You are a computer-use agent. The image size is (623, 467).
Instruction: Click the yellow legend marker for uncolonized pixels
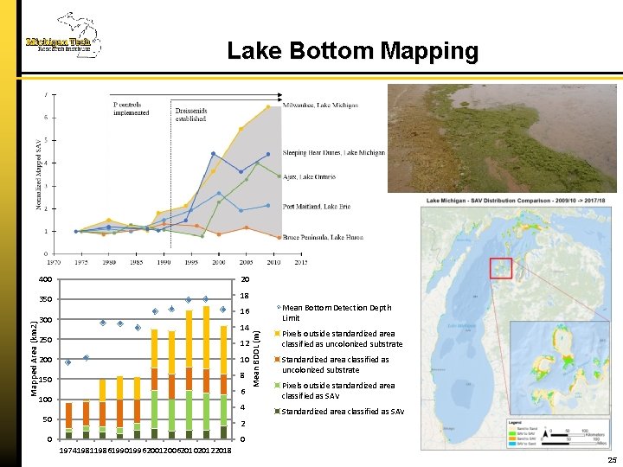coord(278,334)
